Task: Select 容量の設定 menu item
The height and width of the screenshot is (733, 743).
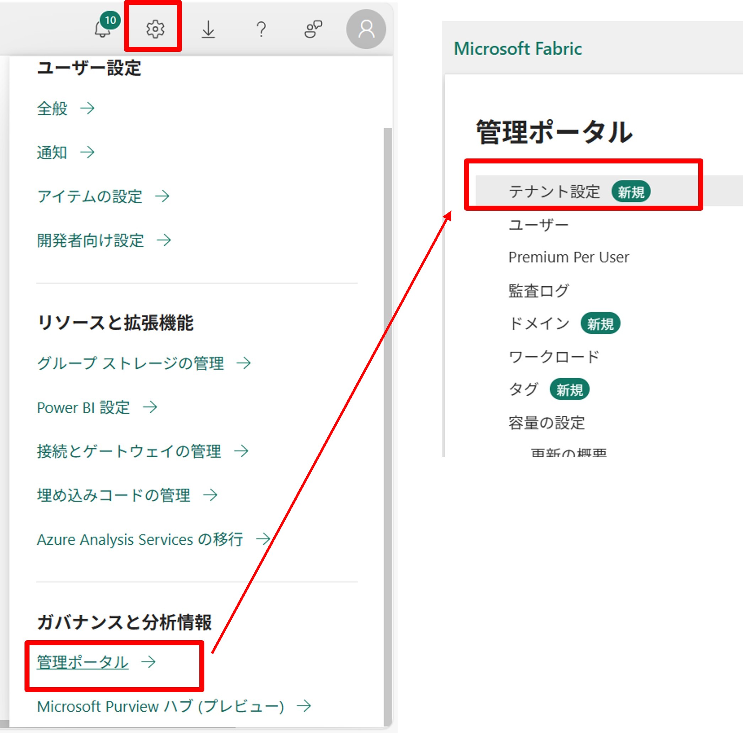Action: click(546, 423)
